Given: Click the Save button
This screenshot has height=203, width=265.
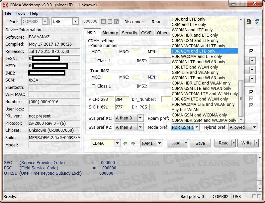Looking at the screenshot, I should 200,143.
